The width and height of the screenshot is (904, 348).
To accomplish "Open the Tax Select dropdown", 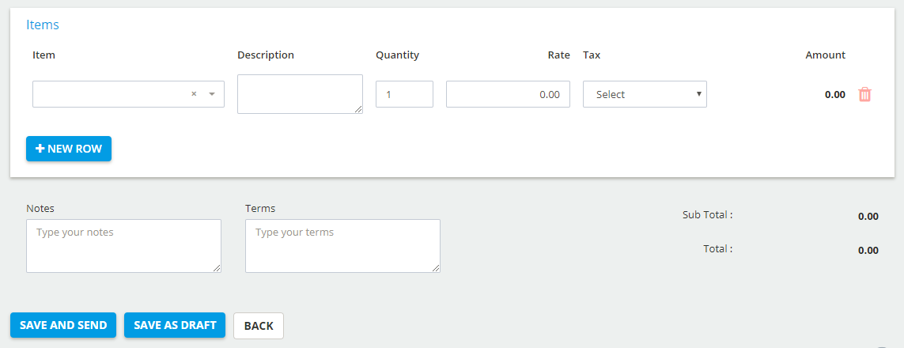I will 645,94.
